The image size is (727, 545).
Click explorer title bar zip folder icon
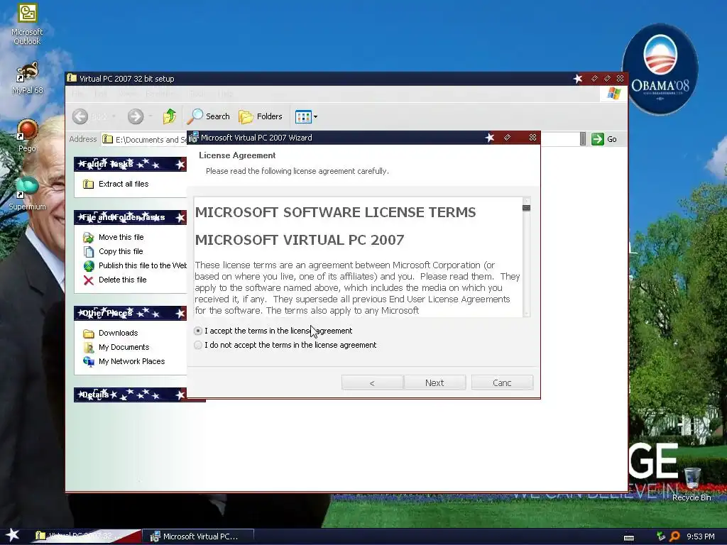coord(72,78)
